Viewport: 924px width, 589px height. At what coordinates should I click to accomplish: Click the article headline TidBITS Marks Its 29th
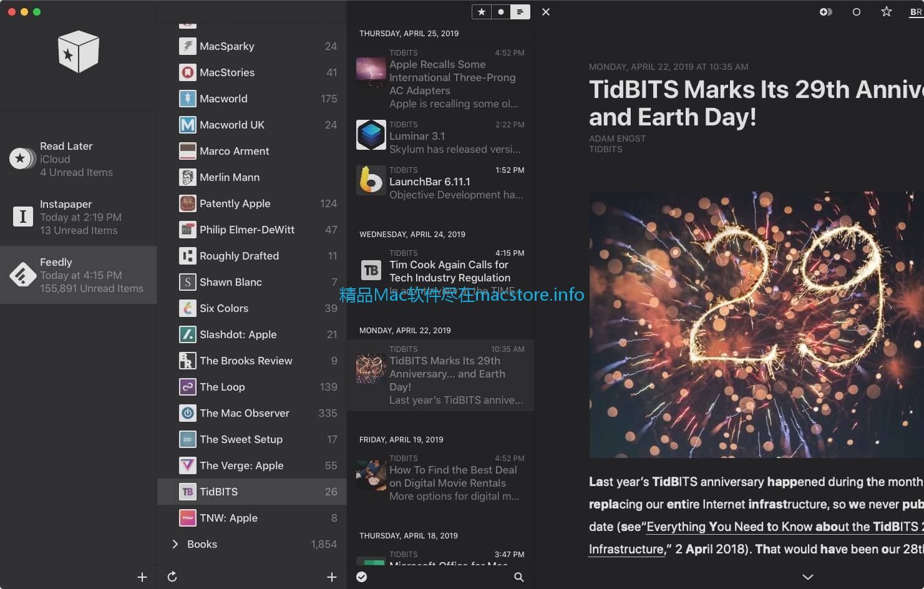(756, 103)
